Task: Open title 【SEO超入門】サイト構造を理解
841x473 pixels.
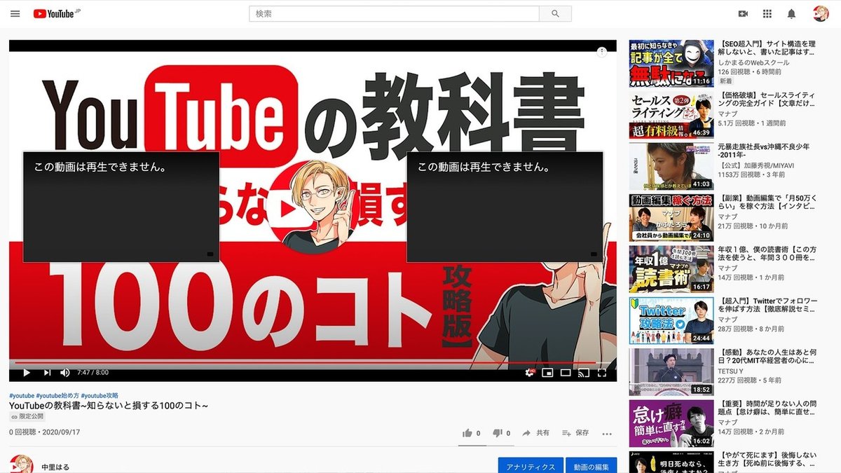Action: coord(766,48)
